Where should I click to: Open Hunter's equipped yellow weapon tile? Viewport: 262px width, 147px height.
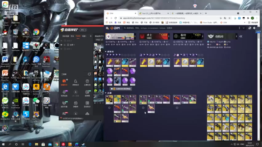coord(109,100)
